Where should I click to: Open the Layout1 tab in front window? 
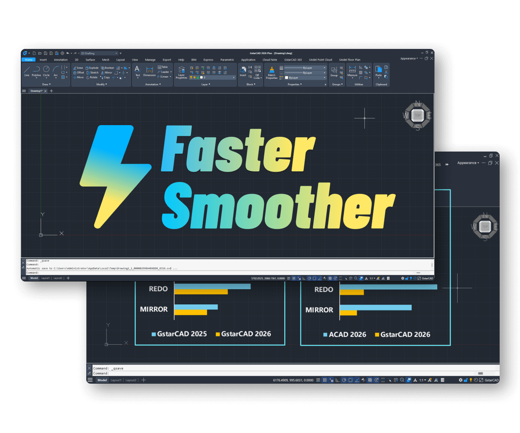(45, 278)
